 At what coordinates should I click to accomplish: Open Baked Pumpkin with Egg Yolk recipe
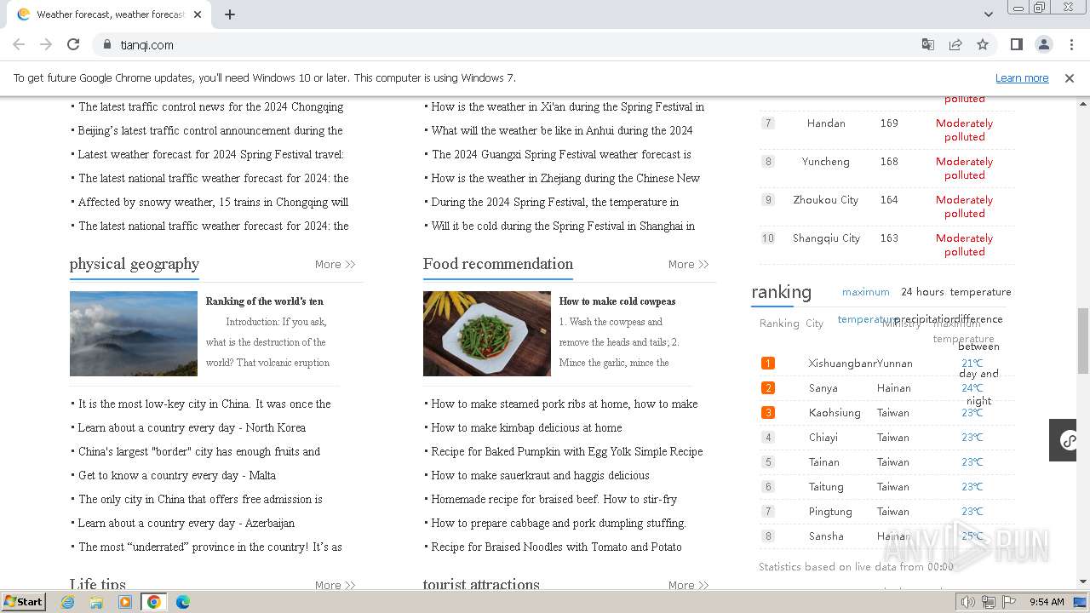tap(567, 452)
